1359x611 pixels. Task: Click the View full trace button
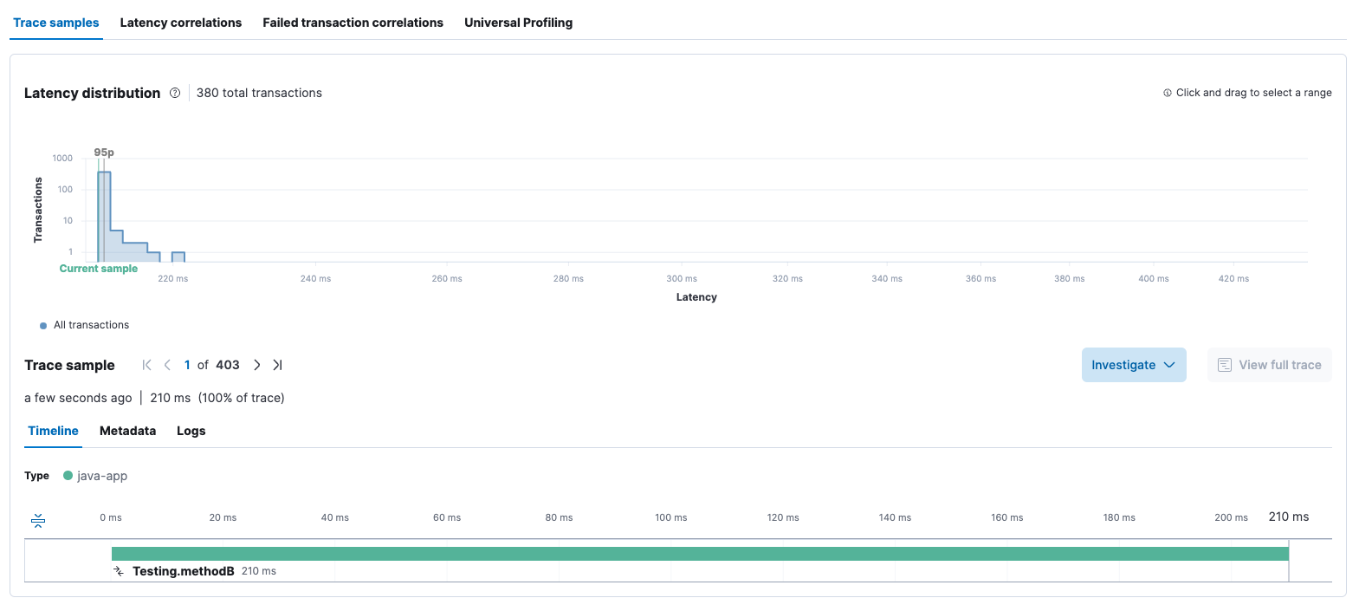[1269, 365]
